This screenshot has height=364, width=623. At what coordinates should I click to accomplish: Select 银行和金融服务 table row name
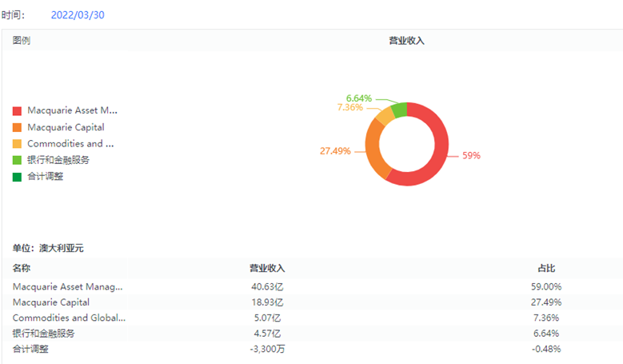click(x=43, y=333)
